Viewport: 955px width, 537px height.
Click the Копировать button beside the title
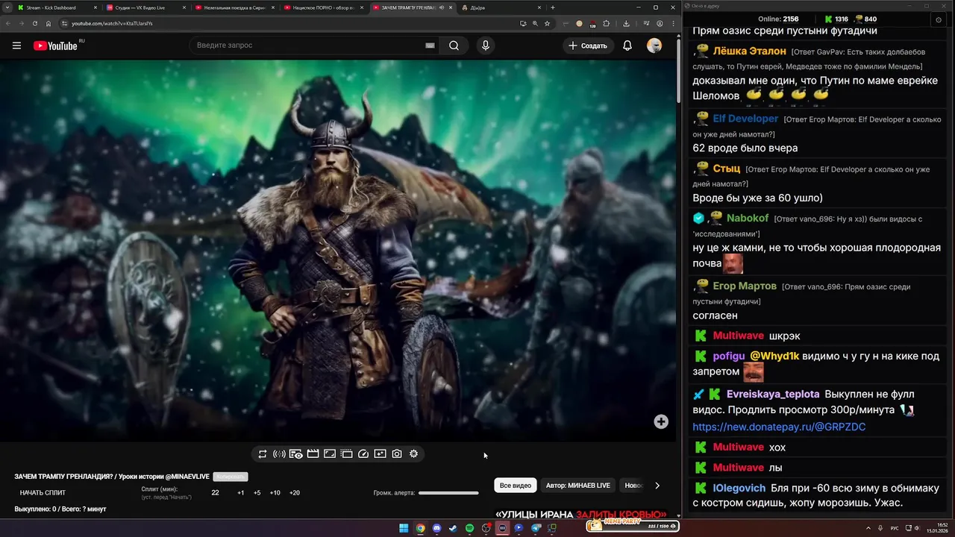[x=230, y=477]
